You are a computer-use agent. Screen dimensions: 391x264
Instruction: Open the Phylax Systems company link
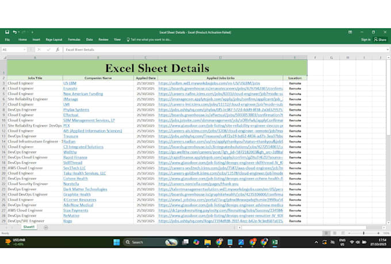[76, 110]
